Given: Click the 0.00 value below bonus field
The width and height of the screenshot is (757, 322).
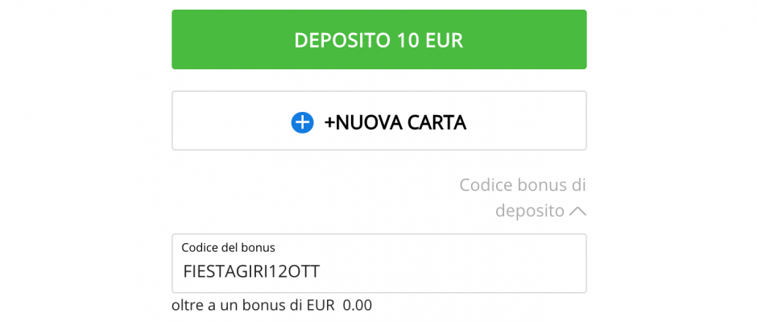Looking at the screenshot, I should tap(358, 306).
